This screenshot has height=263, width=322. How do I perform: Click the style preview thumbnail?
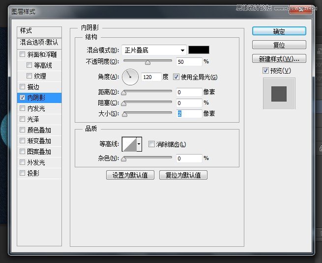(x=279, y=94)
